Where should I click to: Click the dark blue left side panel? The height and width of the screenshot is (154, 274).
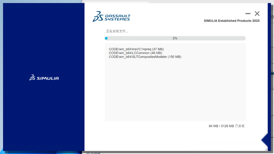click(44, 77)
